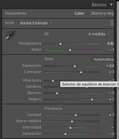Viewport: 119px width, 139px height.
Task: Click the Claridad slider handle
Action: 76,115
